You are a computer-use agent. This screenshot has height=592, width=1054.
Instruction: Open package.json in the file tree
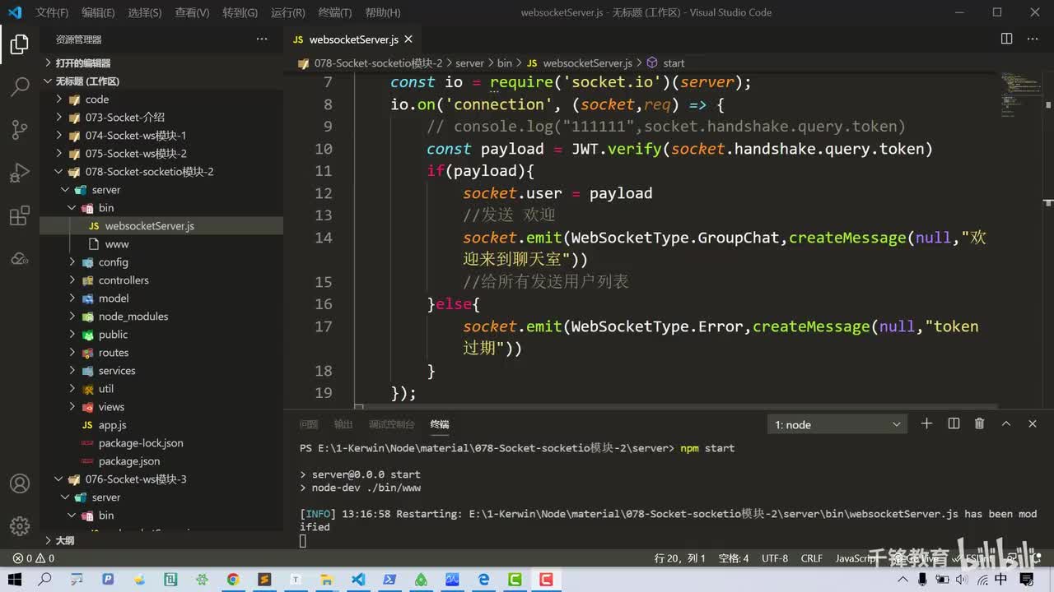(x=161, y=461)
